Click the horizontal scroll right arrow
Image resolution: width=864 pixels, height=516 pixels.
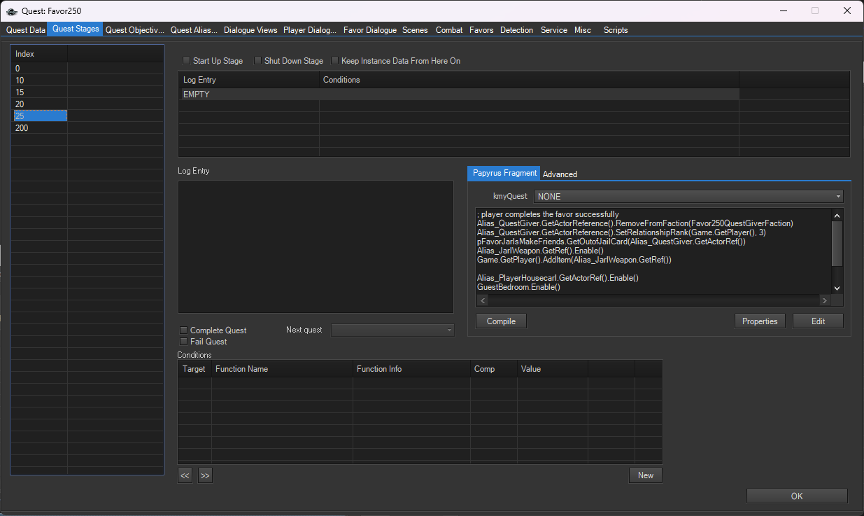pyautogui.click(x=824, y=300)
